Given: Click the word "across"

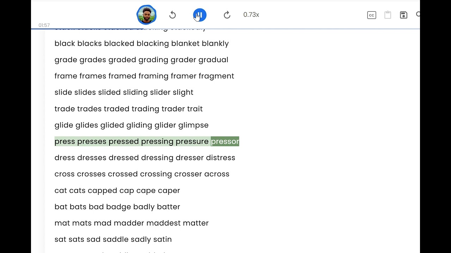Looking at the screenshot, I should tap(217, 174).
